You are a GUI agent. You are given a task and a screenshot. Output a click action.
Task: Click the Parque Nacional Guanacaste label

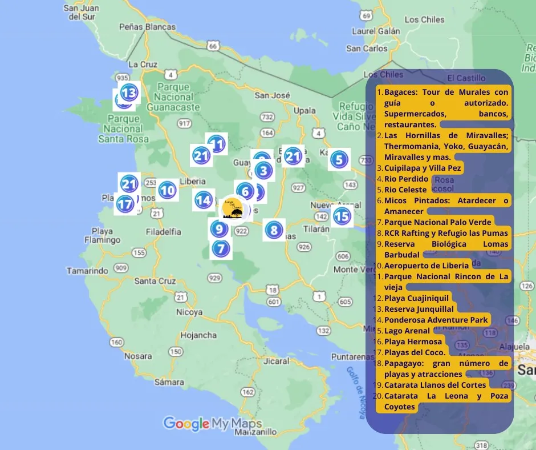pos(173,97)
